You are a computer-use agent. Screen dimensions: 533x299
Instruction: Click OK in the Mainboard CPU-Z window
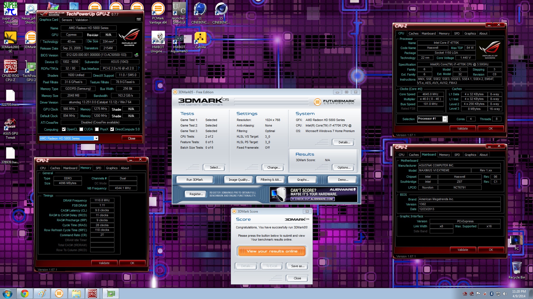pos(491,250)
